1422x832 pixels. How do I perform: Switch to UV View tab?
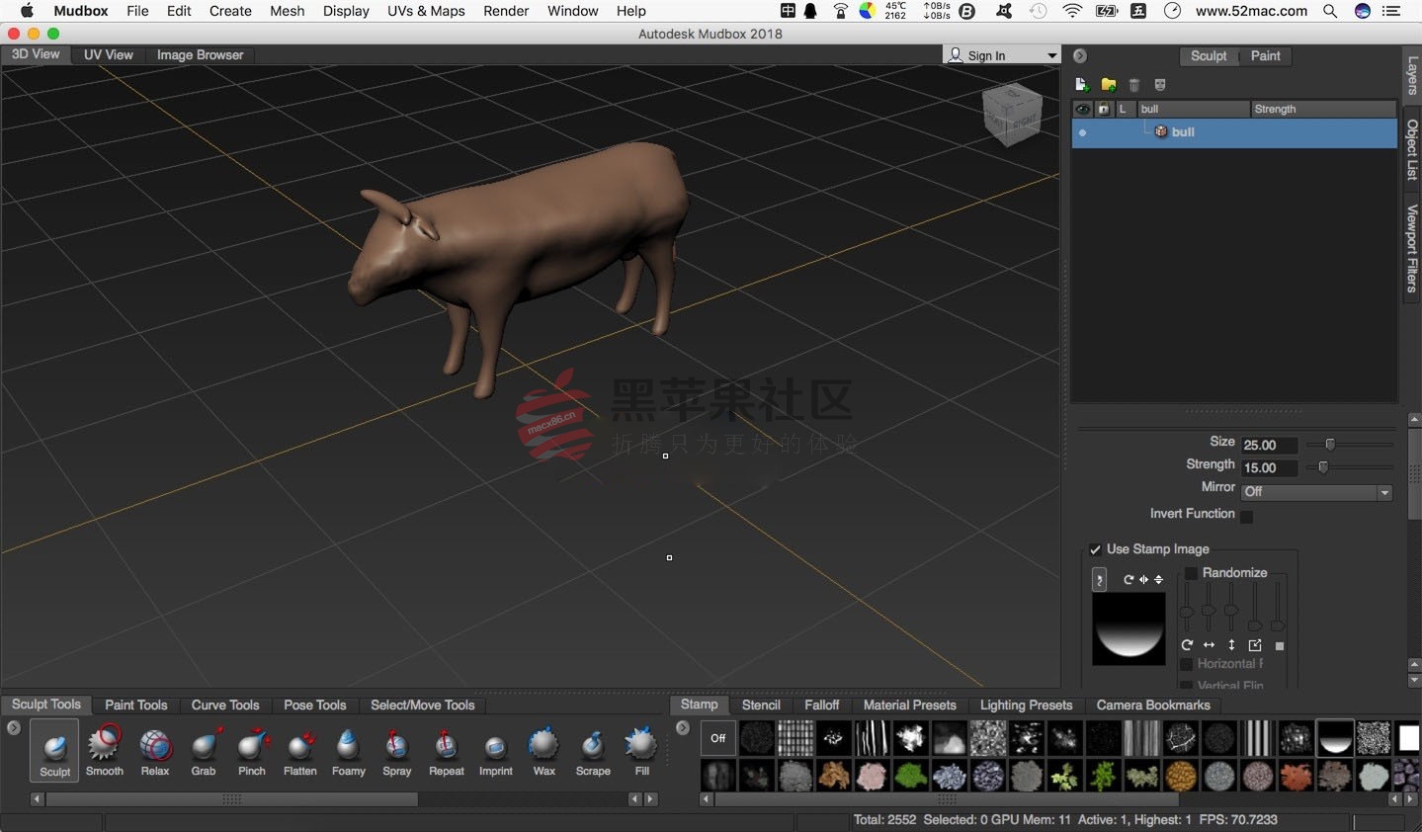pyautogui.click(x=108, y=55)
